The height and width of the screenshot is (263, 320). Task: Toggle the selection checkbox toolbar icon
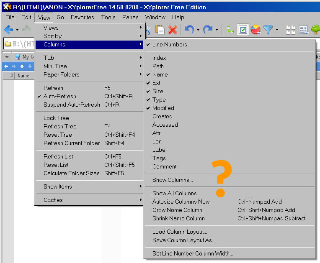[243, 30]
